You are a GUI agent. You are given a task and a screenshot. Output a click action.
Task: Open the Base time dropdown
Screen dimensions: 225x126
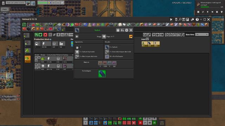click(202, 35)
